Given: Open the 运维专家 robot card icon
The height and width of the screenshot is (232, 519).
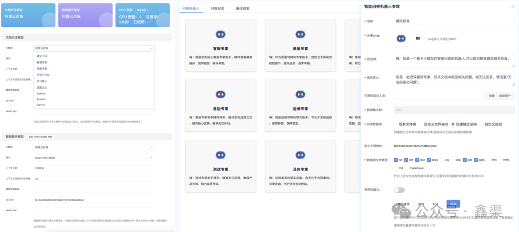Looking at the screenshot, I should pos(300,94).
